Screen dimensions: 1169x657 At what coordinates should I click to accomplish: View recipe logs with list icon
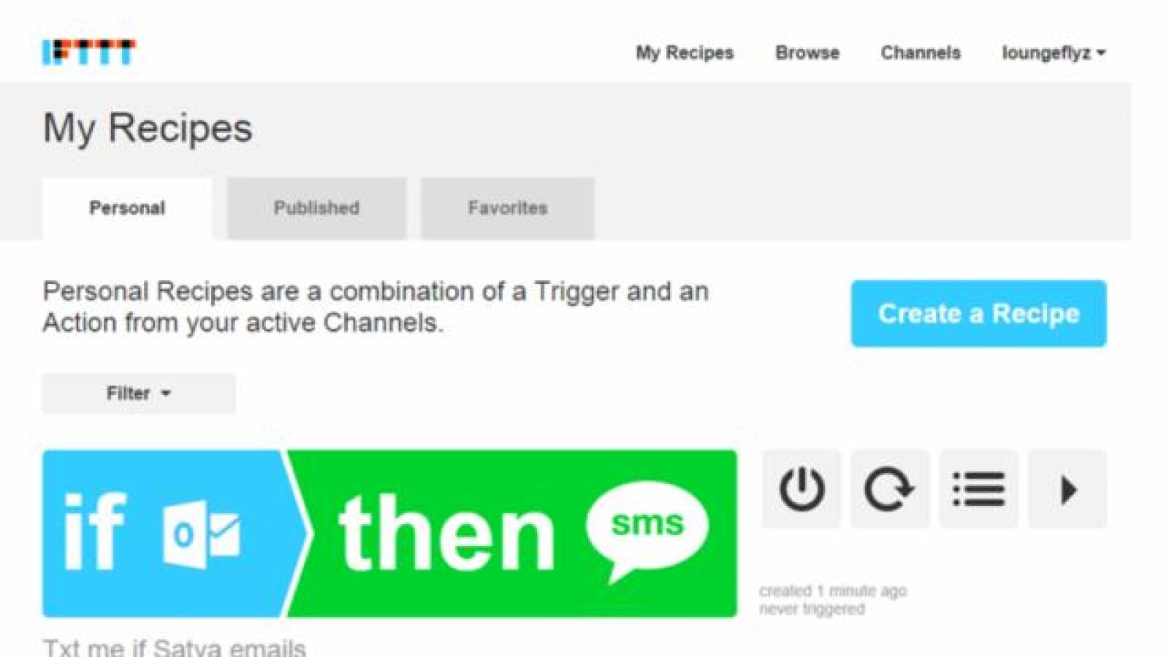[978, 489]
